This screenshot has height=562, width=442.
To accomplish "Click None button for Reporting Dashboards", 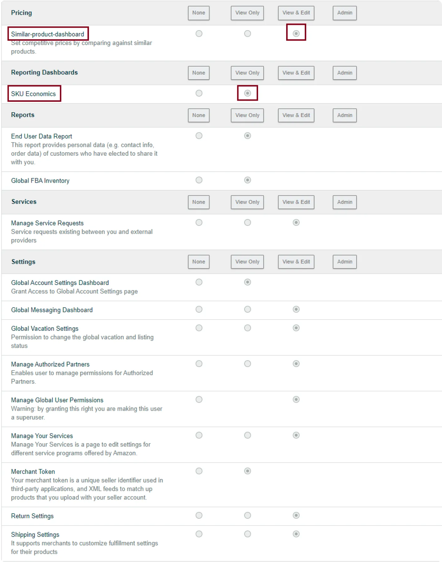I will pos(199,73).
